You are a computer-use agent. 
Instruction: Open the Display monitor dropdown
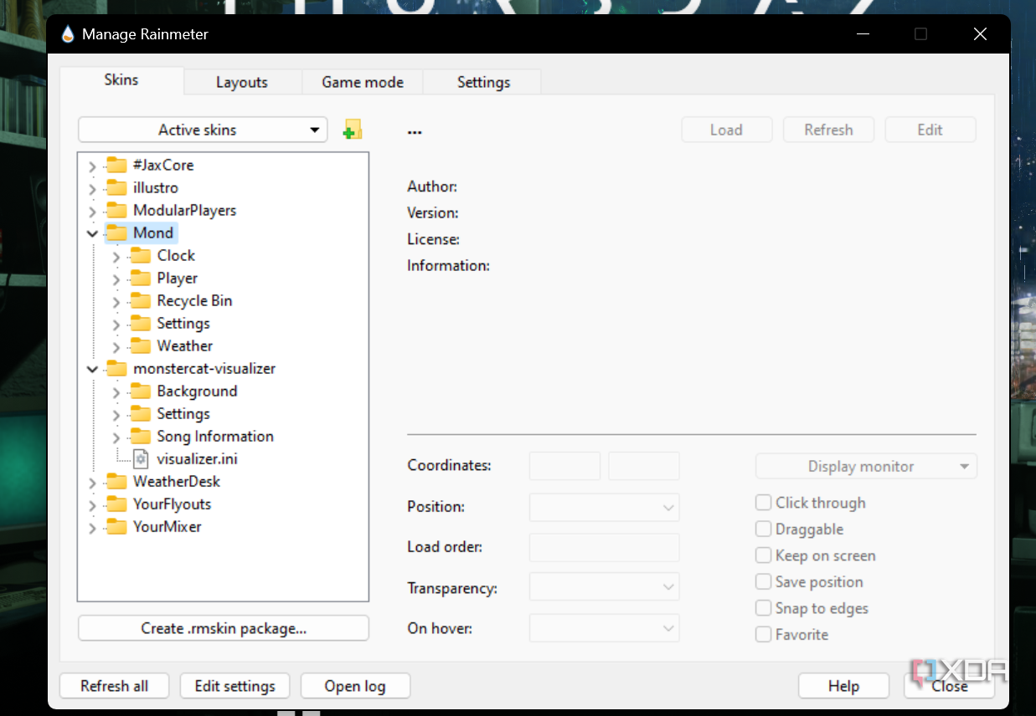tap(866, 466)
